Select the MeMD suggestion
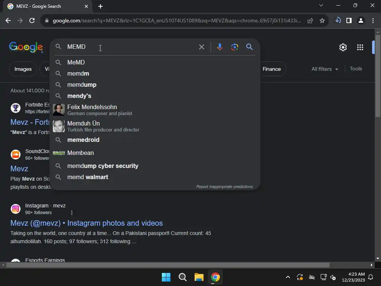The image size is (381, 286). [155, 62]
